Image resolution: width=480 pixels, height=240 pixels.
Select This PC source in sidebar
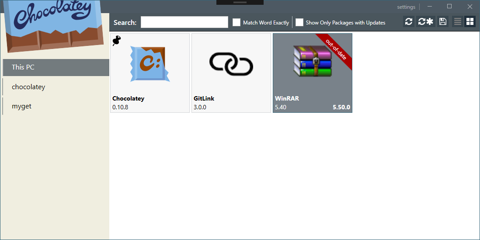[x=56, y=67]
